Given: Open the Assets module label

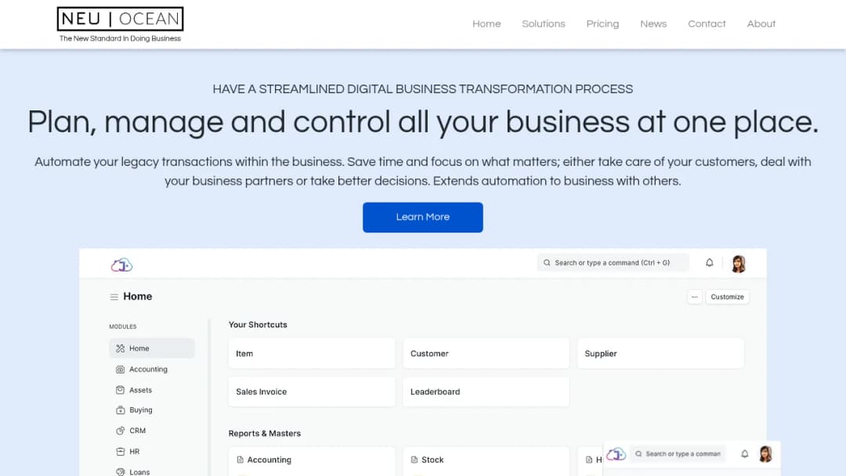Looking at the screenshot, I should [x=140, y=390].
